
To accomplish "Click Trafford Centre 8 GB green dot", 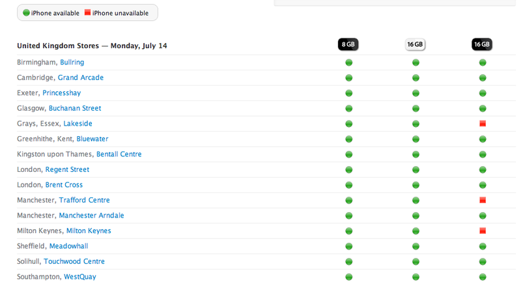I will [348, 201].
